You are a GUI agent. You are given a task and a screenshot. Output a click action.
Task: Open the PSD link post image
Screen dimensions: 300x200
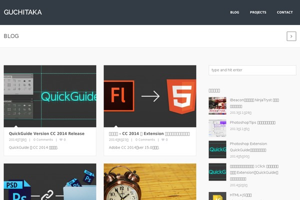50,182
